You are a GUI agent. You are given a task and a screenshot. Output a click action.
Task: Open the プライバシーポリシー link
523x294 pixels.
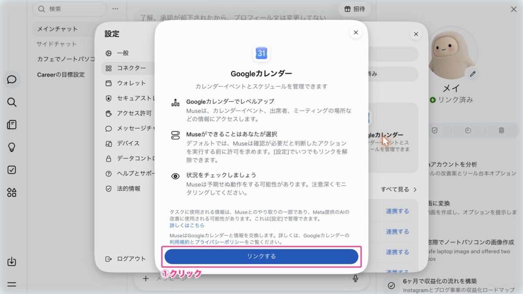219,242
